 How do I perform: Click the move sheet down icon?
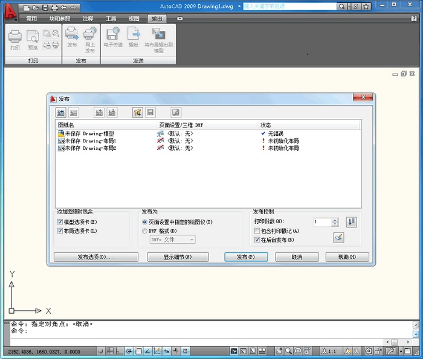click(x=112, y=112)
